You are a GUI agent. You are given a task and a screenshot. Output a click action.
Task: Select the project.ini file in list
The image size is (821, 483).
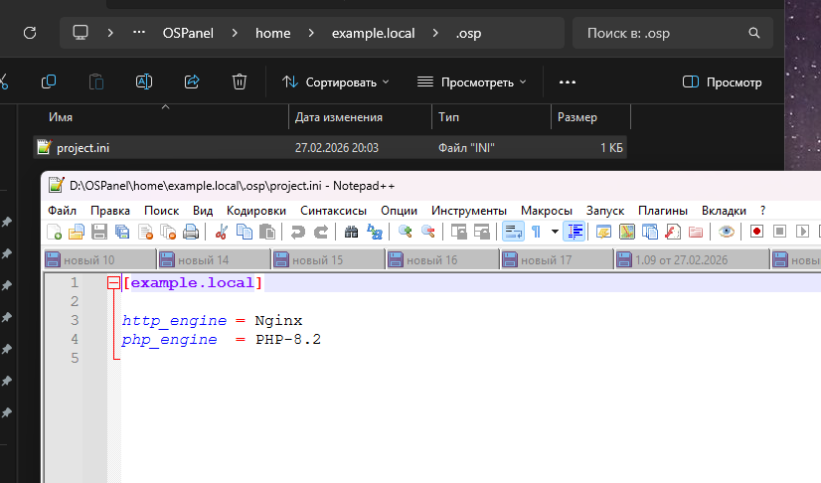click(x=82, y=147)
